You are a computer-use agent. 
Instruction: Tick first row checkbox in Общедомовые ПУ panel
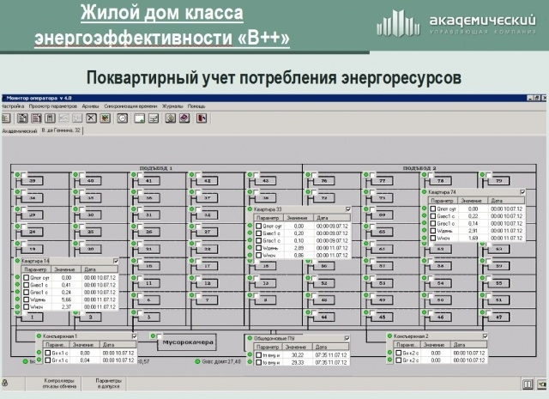point(259,355)
